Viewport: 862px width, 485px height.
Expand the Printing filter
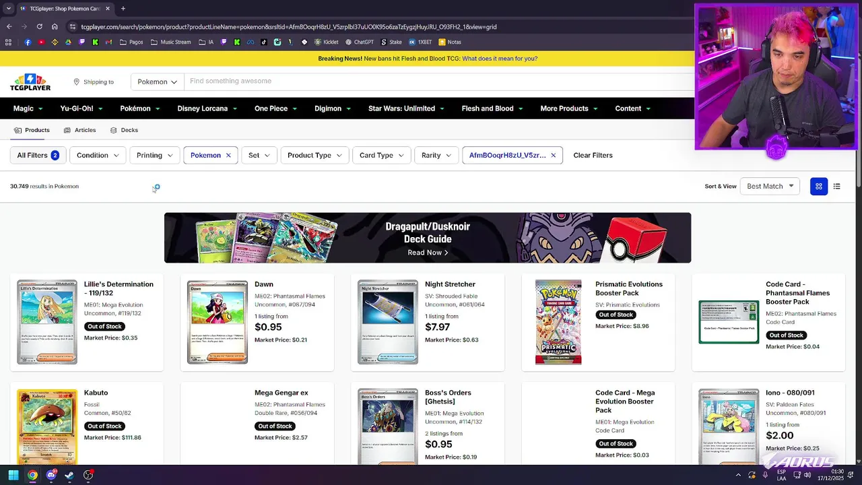(x=155, y=156)
